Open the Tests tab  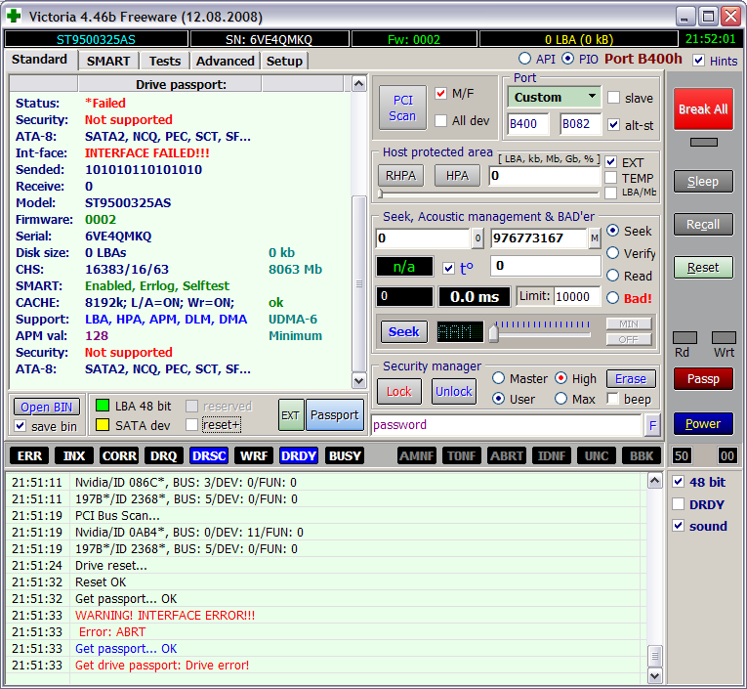click(x=165, y=61)
